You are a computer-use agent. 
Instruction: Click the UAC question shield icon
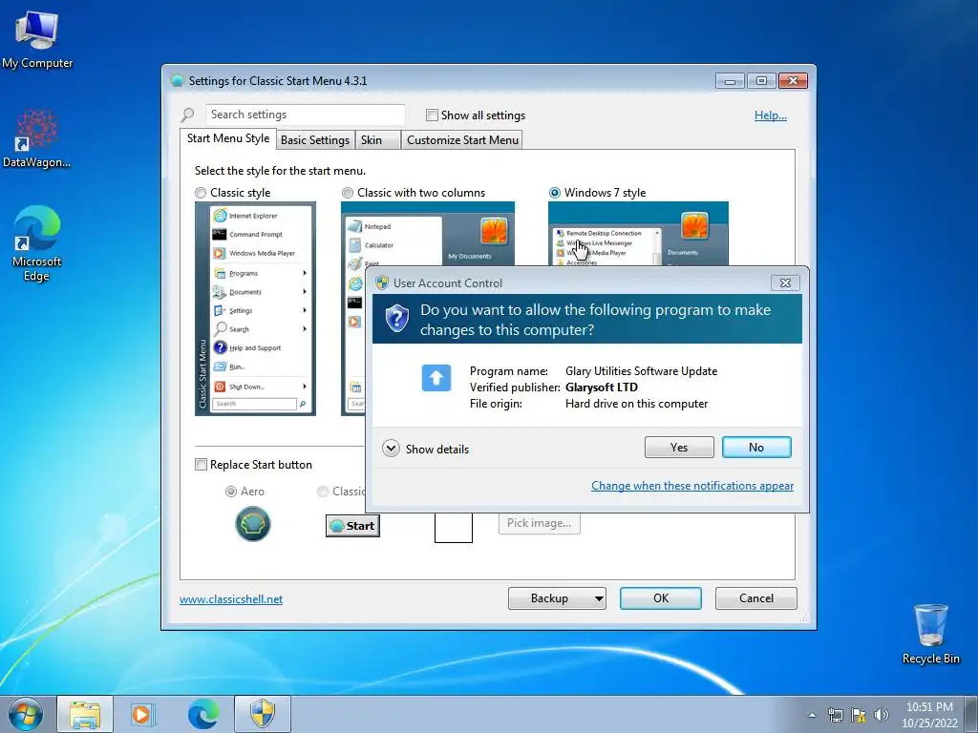(396, 319)
